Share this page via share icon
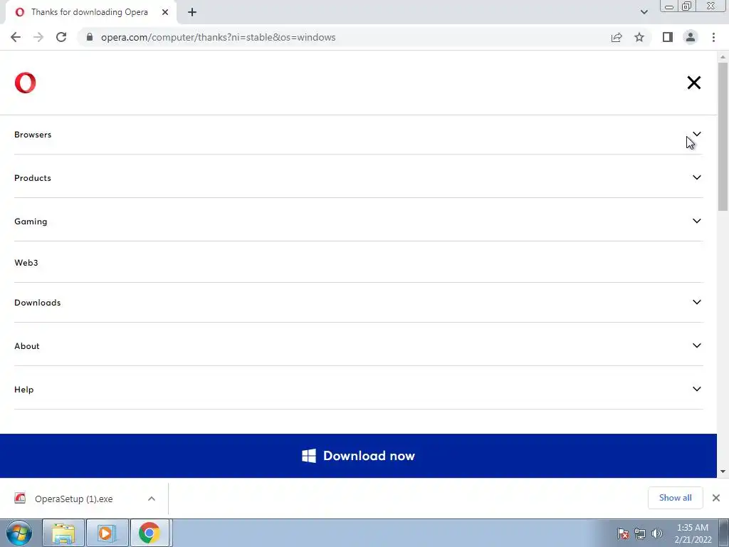729x547 pixels. point(617,37)
